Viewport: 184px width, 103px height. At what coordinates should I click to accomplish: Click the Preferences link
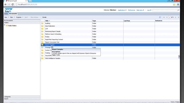(x=131, y=10)
